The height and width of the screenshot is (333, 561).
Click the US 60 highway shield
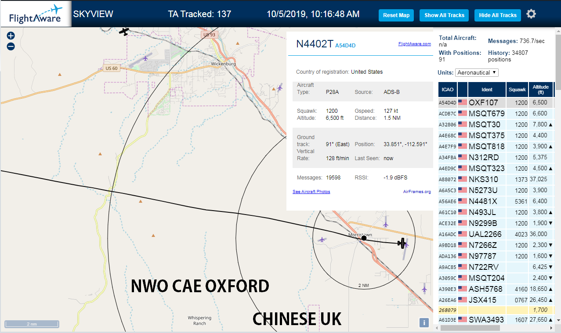[x=112, y=68]
